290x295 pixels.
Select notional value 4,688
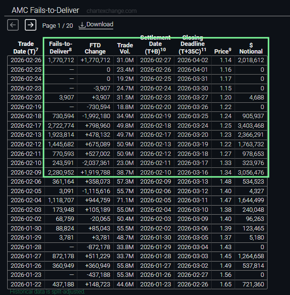click(257, 98)
